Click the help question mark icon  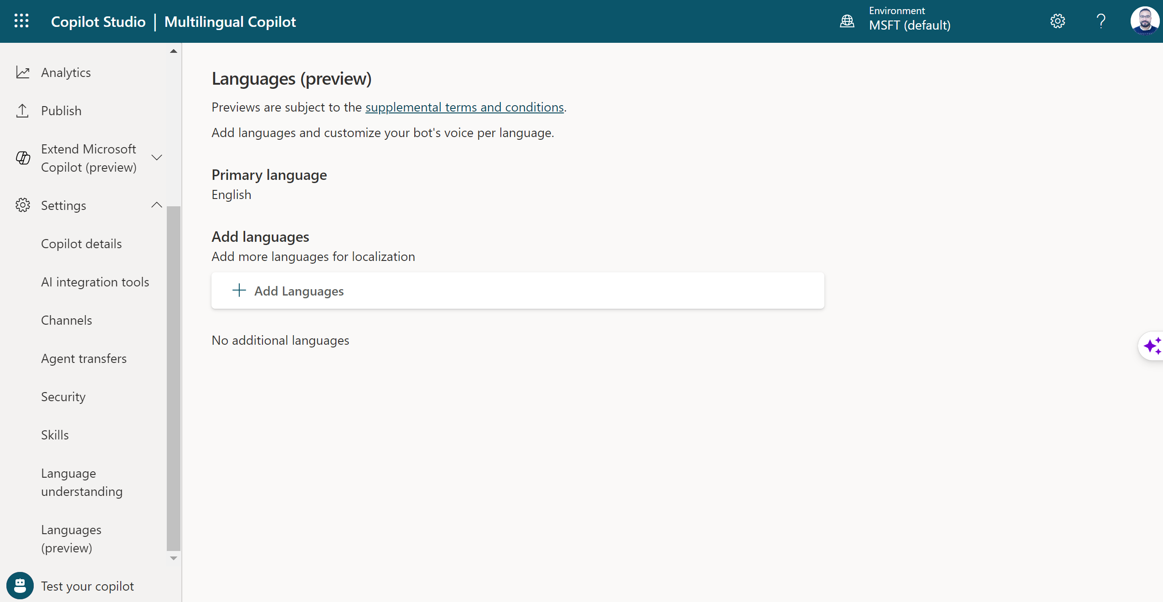point(1100,21)
